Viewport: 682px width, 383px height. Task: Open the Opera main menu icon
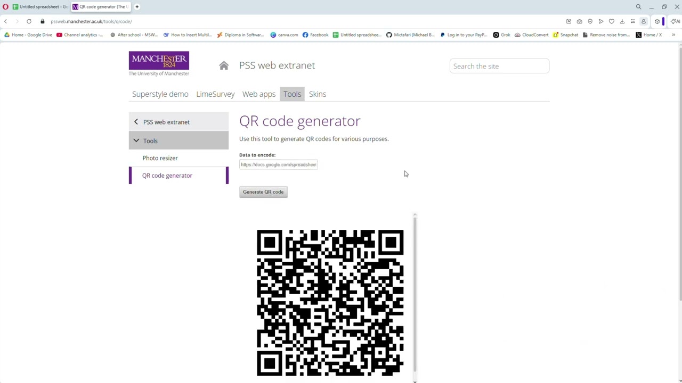5,7
